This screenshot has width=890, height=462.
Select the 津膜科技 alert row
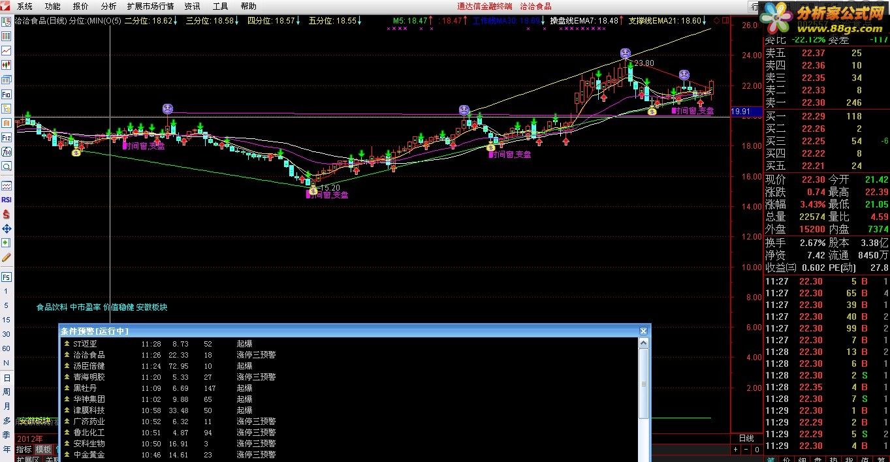[x=349, y=410]
